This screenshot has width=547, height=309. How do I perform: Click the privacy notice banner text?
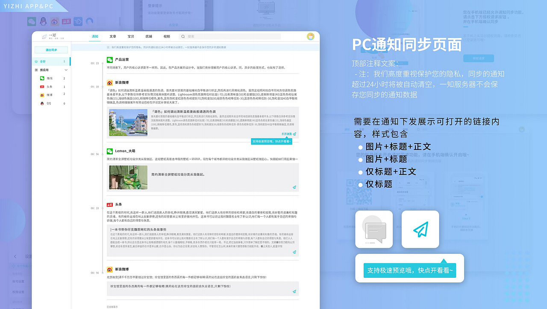point(166,47)
